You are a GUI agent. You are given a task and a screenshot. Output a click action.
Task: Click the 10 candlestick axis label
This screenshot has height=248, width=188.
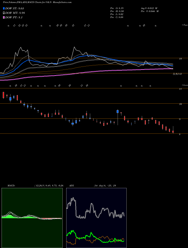point(180,104)
